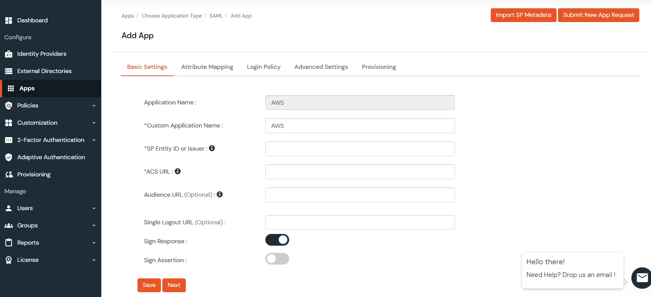This screenshot has width=651, height=297.
Task: Click the info icon beside ACS URL
Action: click(178, 171)
